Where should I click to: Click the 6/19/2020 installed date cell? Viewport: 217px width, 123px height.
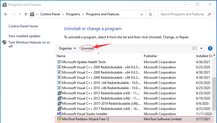[203, 98]
